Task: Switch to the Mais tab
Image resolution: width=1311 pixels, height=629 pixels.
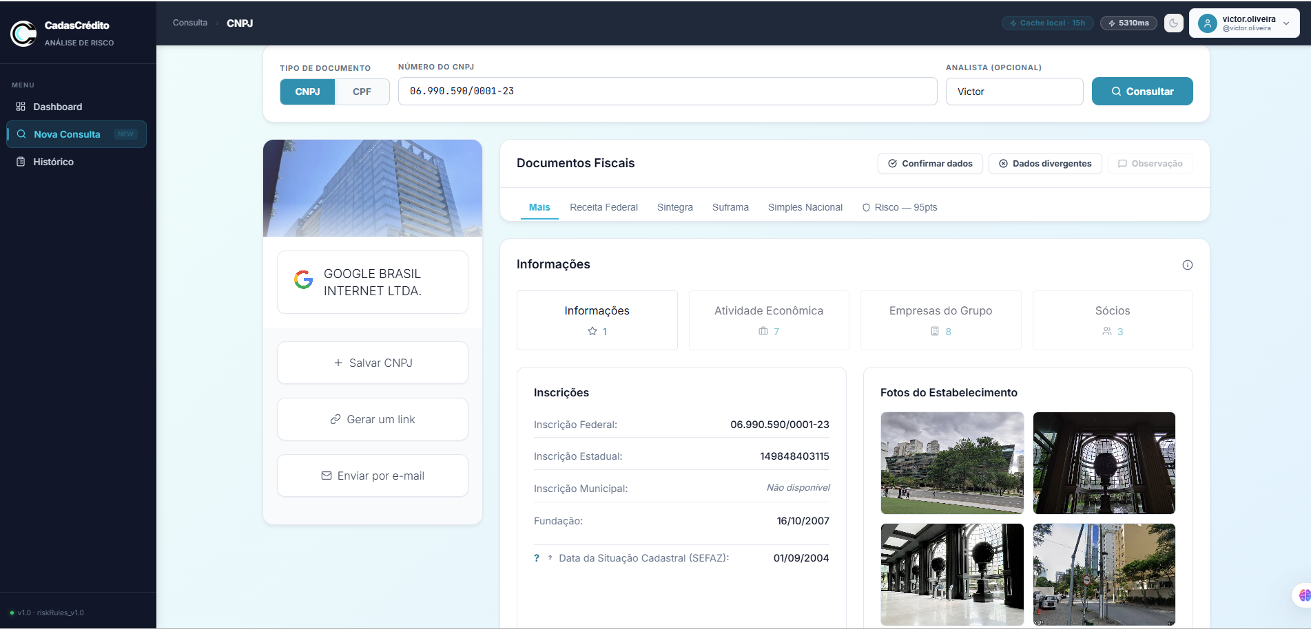Action: (539, 207)
